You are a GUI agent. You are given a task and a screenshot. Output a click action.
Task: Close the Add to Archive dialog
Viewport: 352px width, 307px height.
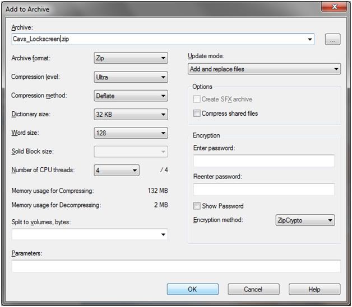point(336,7)
